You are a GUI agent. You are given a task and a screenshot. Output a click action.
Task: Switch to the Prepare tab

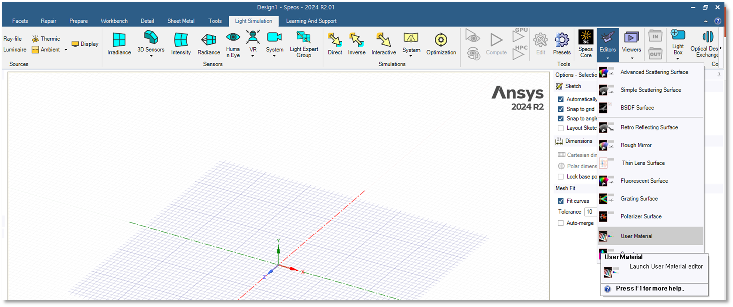coord(79,21)
